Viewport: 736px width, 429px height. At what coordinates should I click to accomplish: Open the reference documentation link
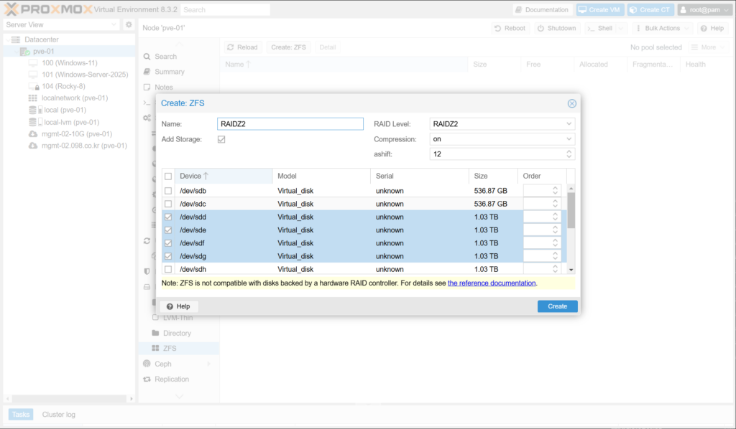click(492, 283)
